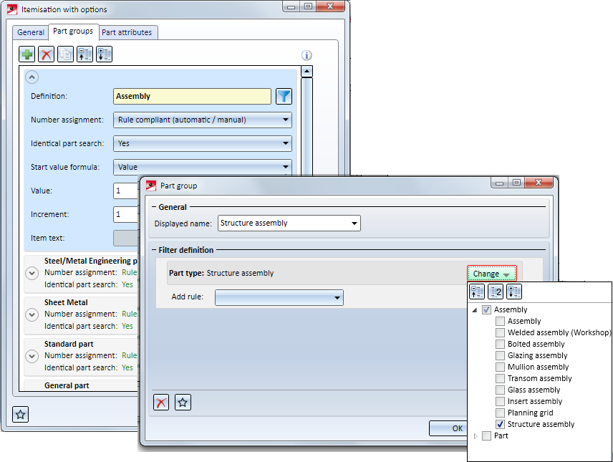Collapse all levels icon in part type popup

pyautogui.click(x=476, y=292)
